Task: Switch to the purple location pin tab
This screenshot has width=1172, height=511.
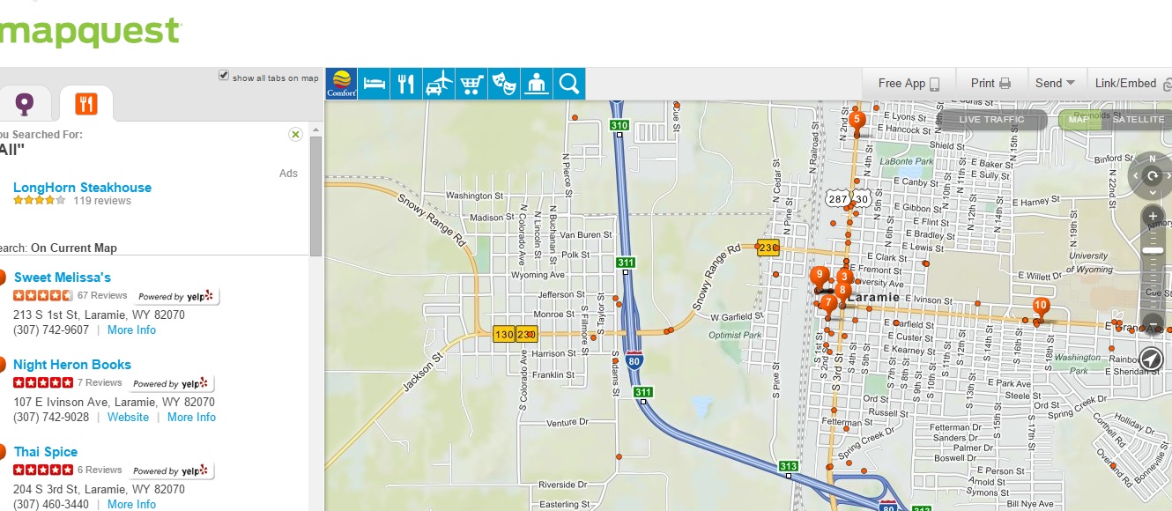Action: pos(25,104)
